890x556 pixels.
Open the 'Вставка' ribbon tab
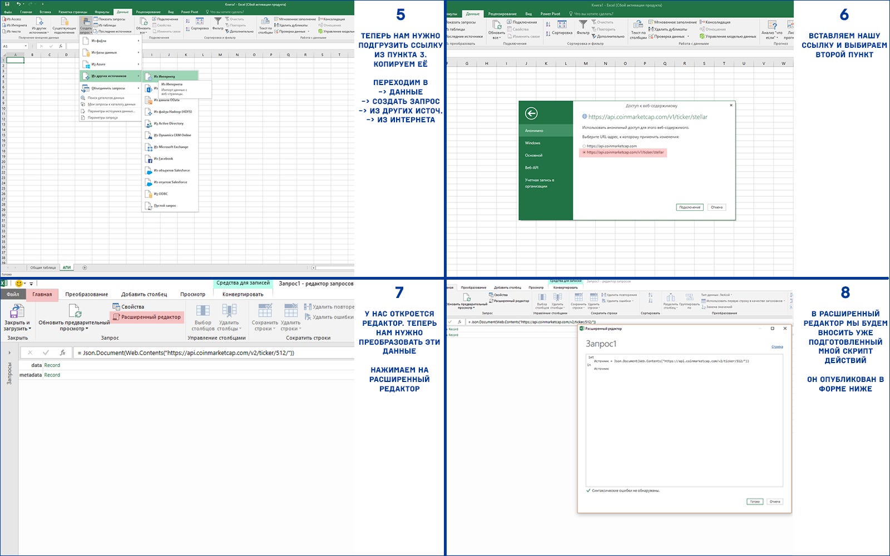coord(45,12)
